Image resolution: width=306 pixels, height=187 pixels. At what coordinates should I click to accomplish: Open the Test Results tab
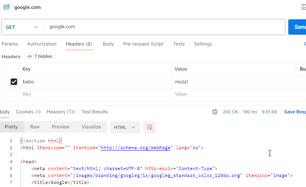pos(95,112)
